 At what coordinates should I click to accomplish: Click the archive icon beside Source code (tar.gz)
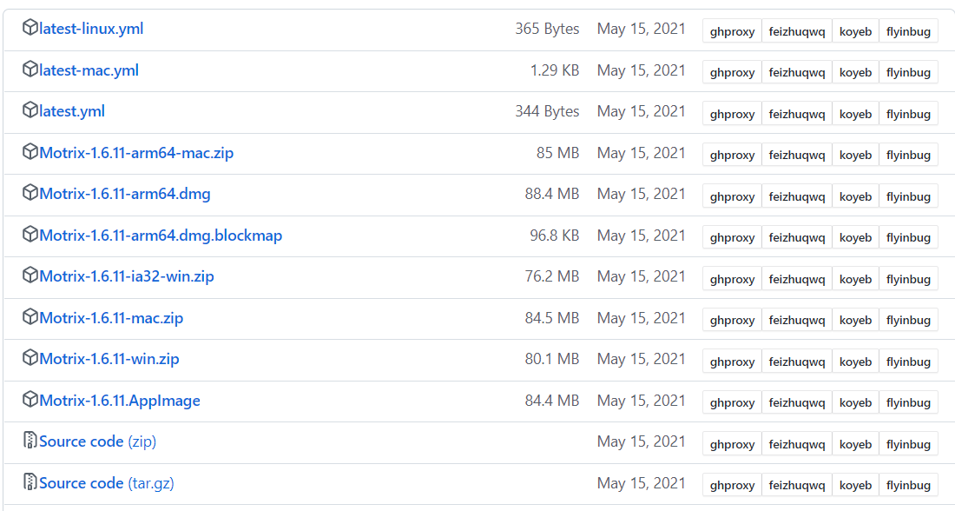click(30, 482)
